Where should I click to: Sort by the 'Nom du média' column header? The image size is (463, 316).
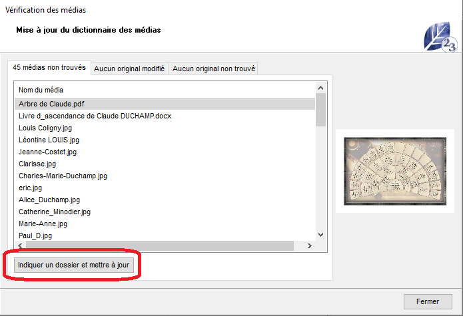click(41, 89)
